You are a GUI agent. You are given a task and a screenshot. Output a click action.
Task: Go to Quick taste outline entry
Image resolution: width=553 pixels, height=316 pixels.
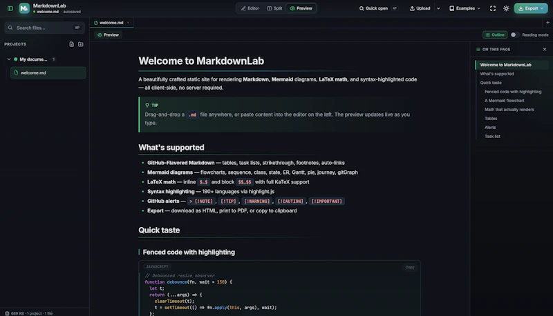click(491, 83)
